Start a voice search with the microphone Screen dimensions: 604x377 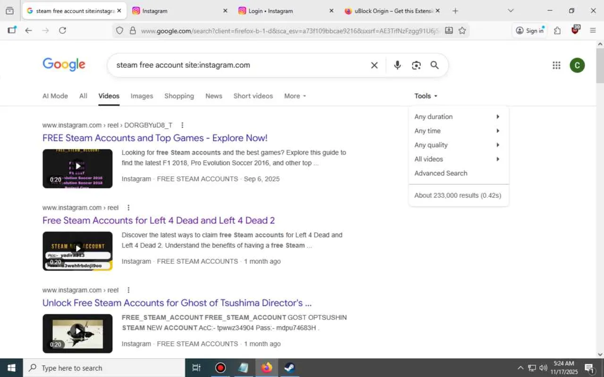[397, 66]
